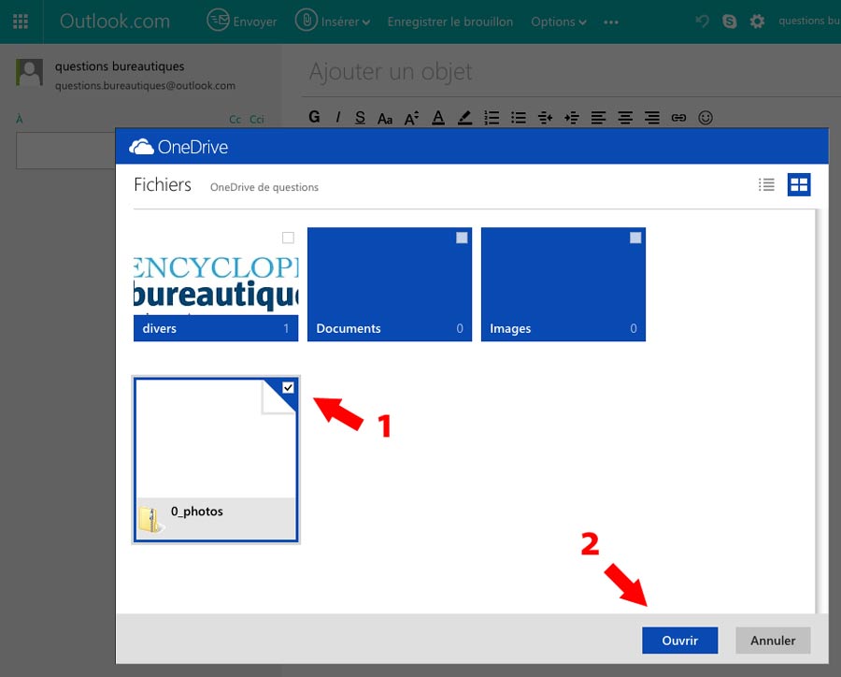This screenshot has height=677, width=841.
Task: Switch to list view in OneDrive
Action: pos(766,185)
